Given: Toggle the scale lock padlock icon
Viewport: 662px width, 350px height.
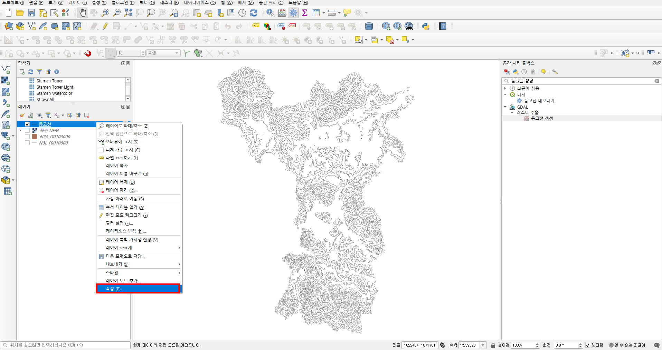Looking at the screenshot, I should click(493, 345).
